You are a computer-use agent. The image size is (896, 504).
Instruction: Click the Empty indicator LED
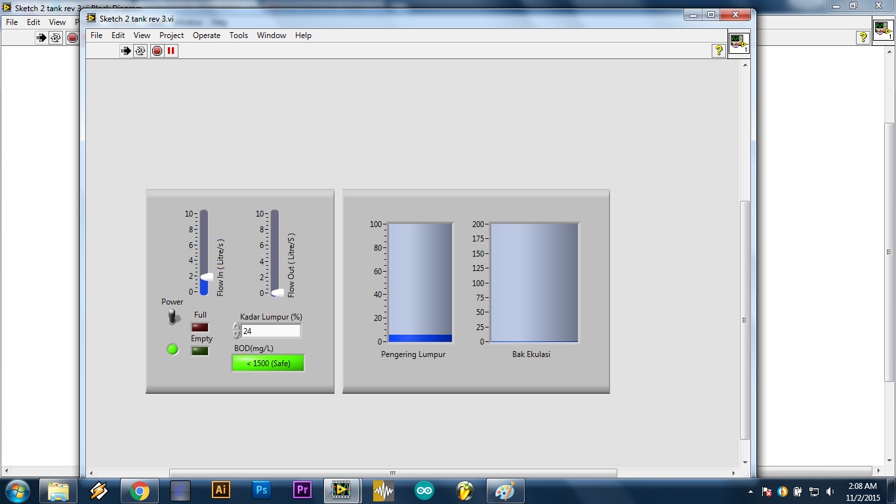(199, 350)
